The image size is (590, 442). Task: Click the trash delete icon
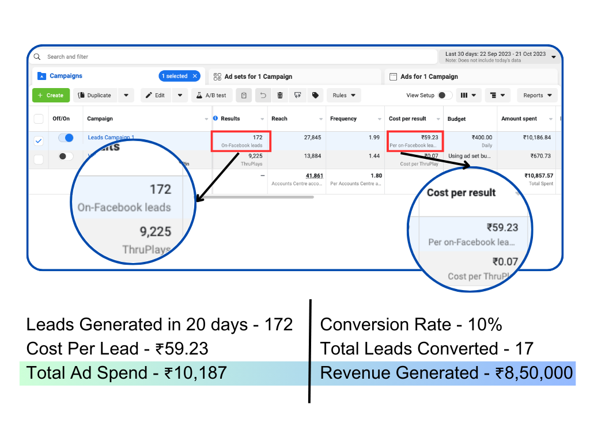(x=280, y=96)
